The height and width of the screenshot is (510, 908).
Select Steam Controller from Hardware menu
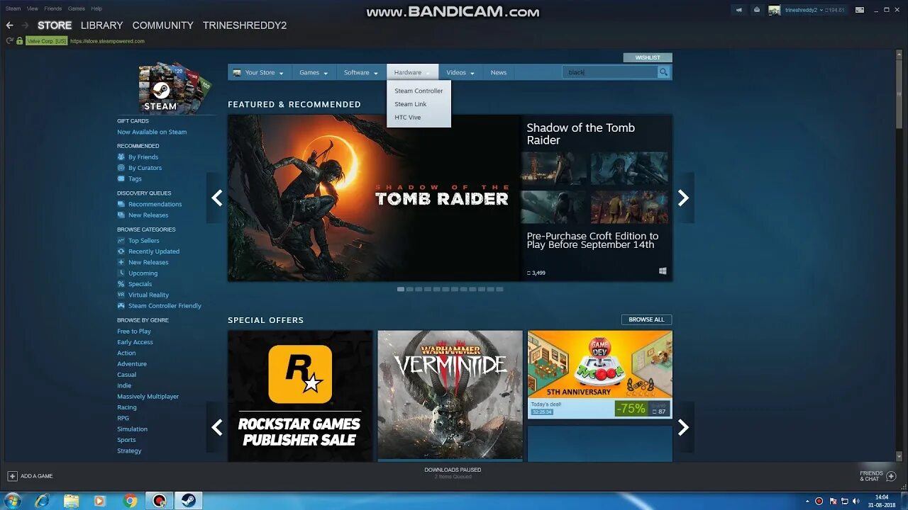click(419, 91)
